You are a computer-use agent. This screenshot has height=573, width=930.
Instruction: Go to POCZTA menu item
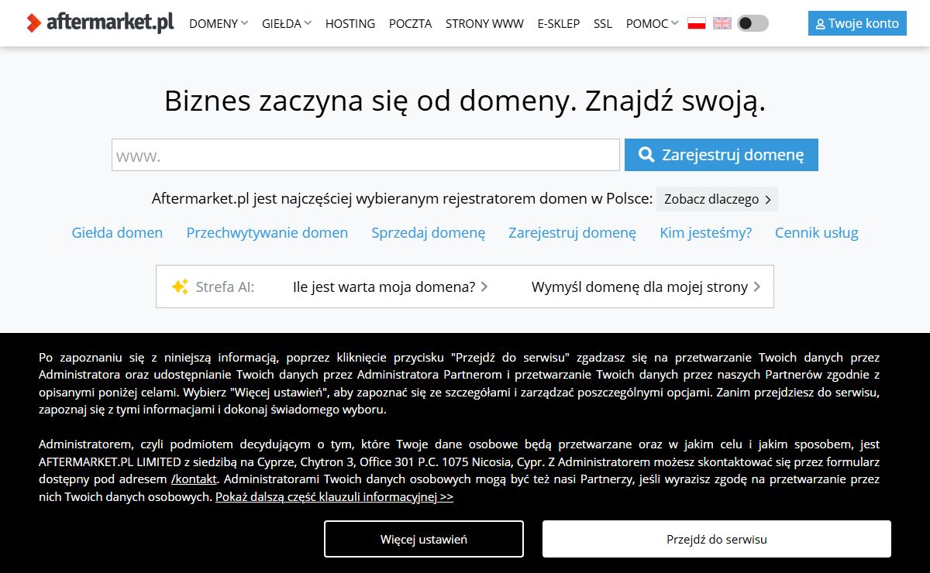pos(410,23)
